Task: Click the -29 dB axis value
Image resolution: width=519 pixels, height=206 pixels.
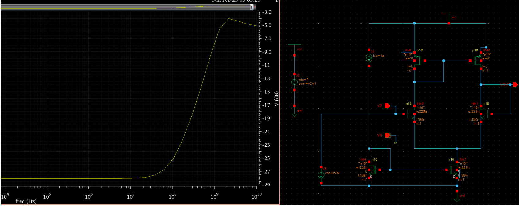Action: coord(267,185)
